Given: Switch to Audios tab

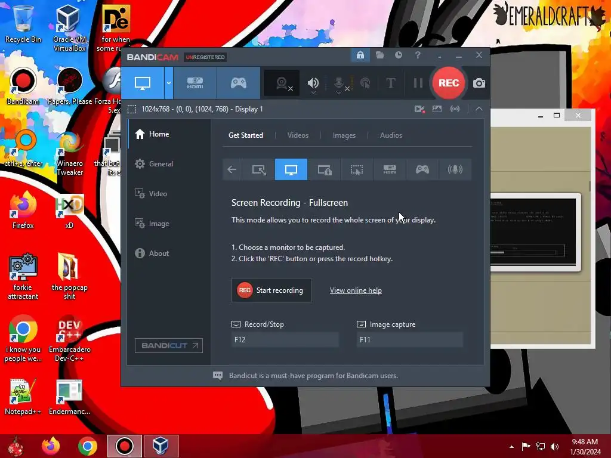Looking at the screenshot, I should (391, 135).
